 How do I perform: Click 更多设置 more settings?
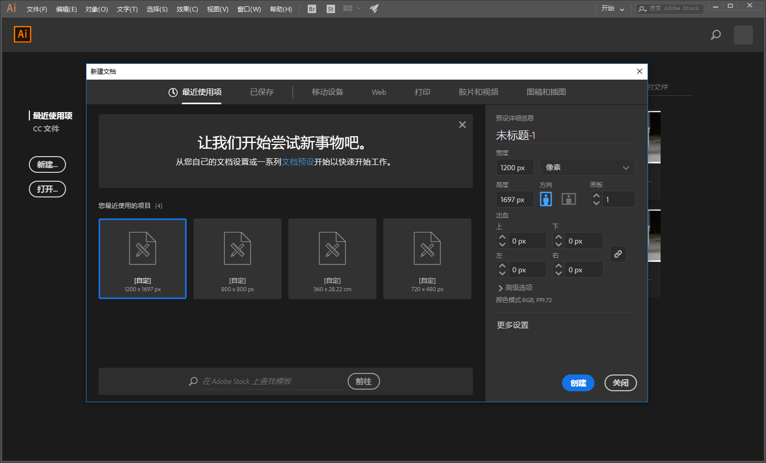coord(513,325)
